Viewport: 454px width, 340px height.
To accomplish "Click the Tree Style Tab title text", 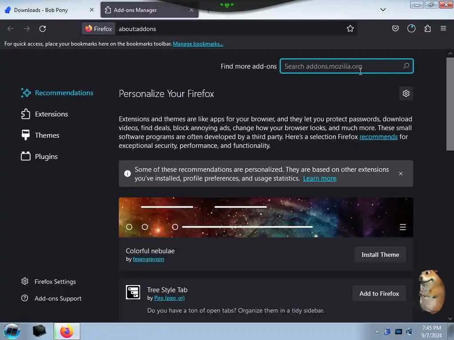I will pos(167,290).
